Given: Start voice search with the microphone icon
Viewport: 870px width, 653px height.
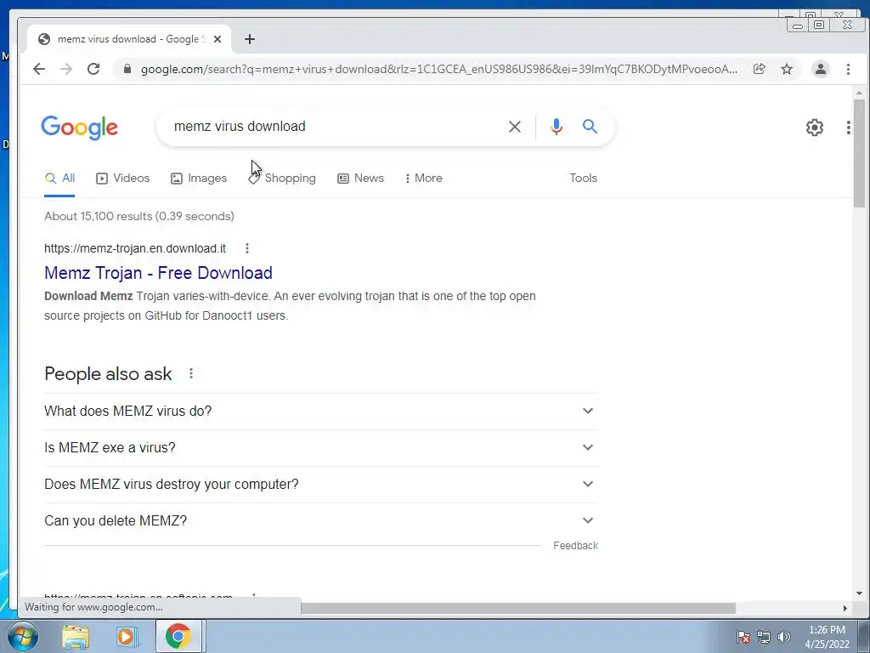Looking at the screenshot, I should pos(556,127).
